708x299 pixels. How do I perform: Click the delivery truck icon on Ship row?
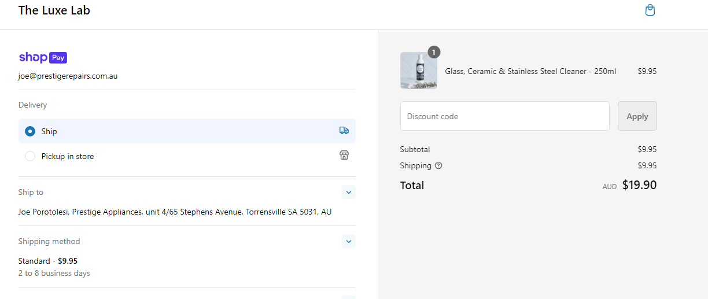344,131
